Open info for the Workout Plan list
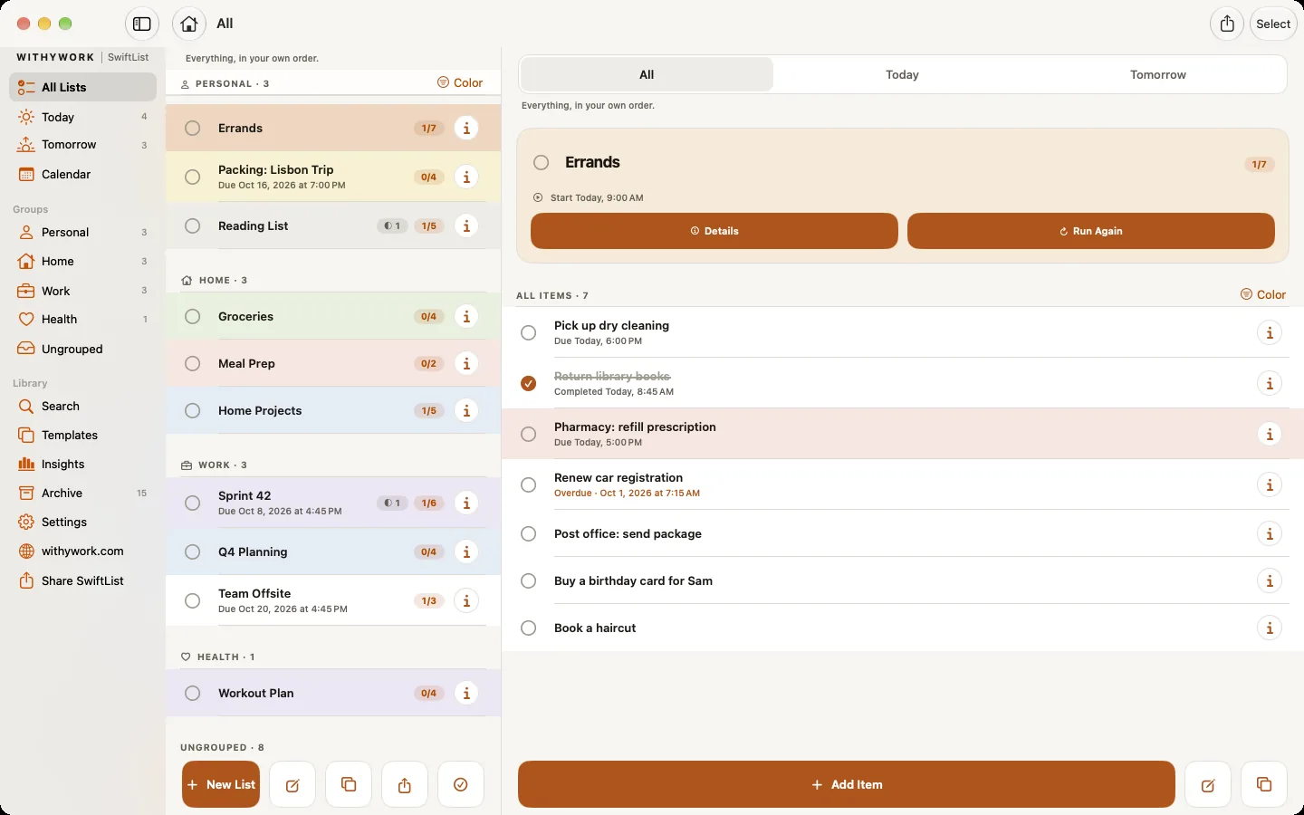 click(x=466, y=693)
